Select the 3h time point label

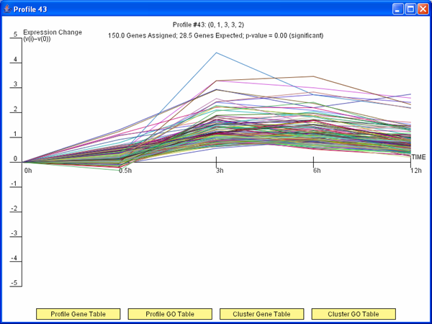pos(219,171)
